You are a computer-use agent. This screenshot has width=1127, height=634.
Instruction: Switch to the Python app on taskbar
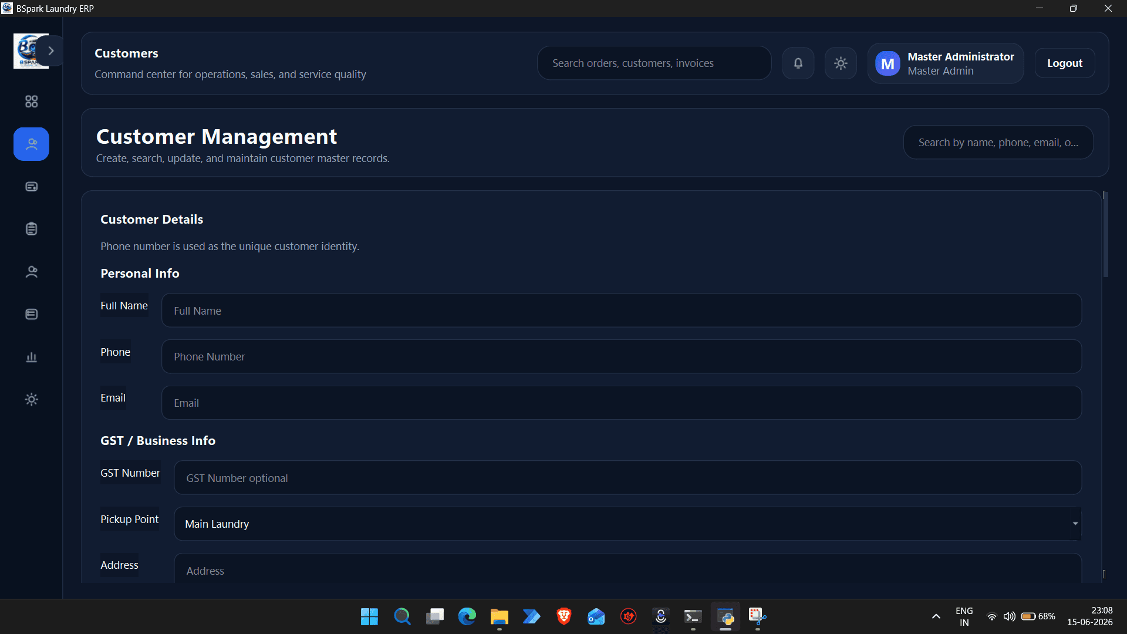(726, 616)
